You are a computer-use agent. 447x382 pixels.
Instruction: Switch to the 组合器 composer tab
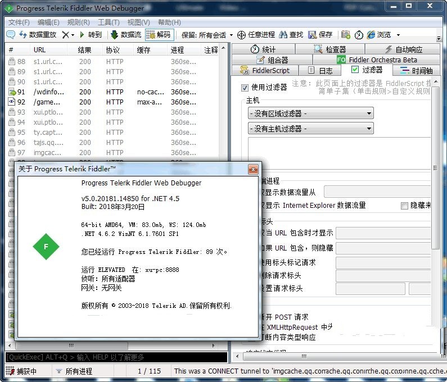(272, 60)
